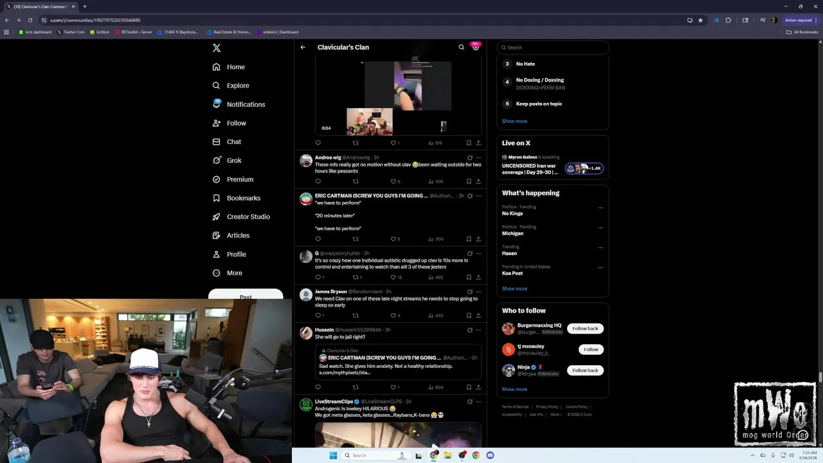Follow back Burgermaxxing HQ
823x463 pixels.
pyautogui.click(x=585, y=329)
